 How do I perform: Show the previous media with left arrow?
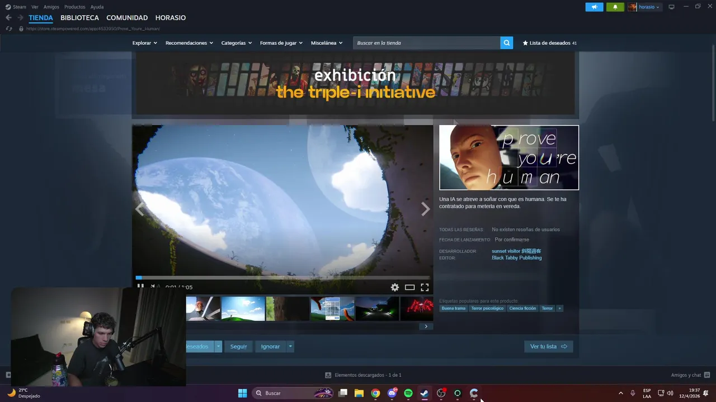140,209
